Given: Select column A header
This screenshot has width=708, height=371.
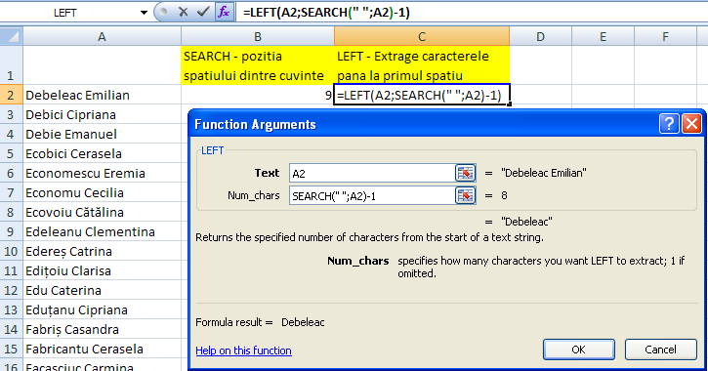Looking at the screenshot, I should [102, 36].
